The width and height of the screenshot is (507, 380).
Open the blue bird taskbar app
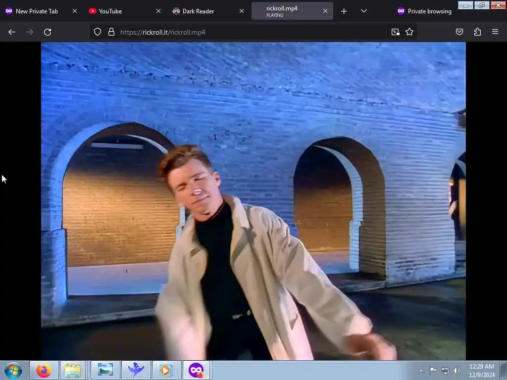(x=136, y=370)
